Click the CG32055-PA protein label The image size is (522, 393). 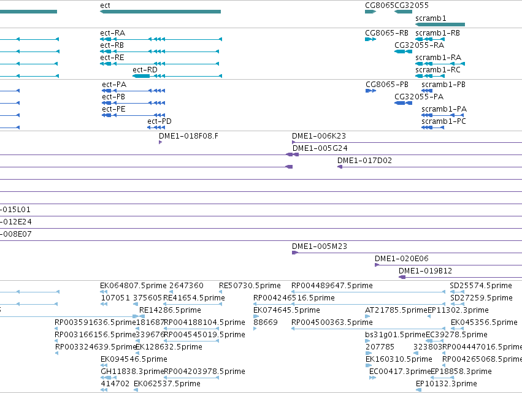[x=419, y=97]
